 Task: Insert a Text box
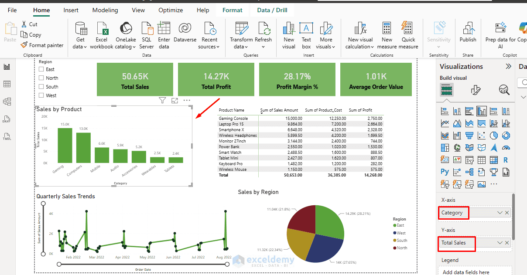tap(306, 35)
